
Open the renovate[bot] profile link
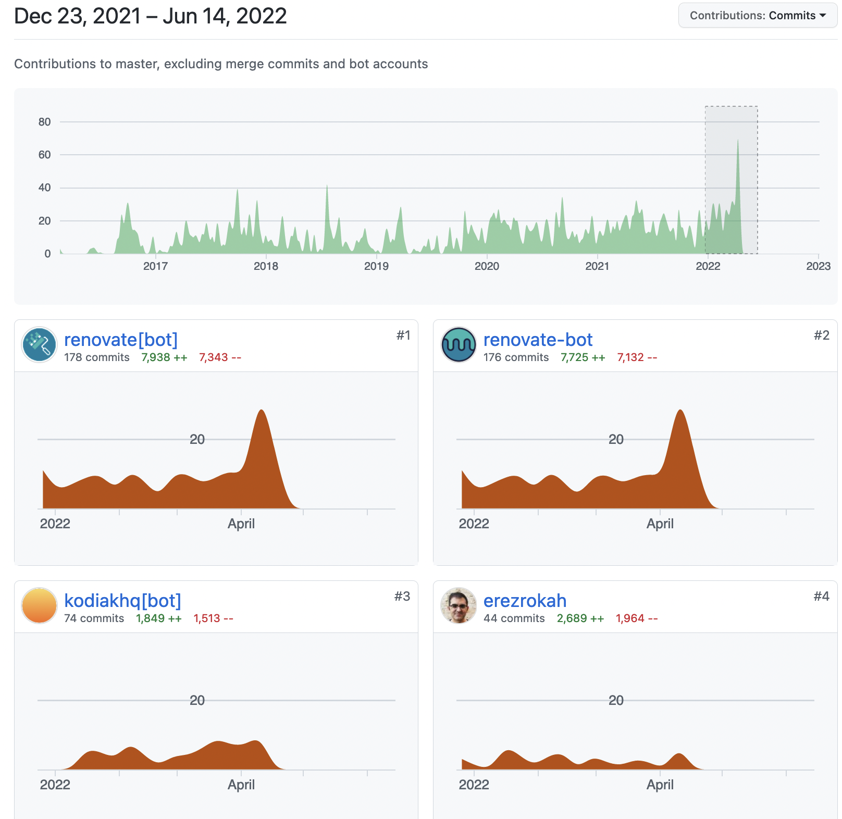pos(121,340)
